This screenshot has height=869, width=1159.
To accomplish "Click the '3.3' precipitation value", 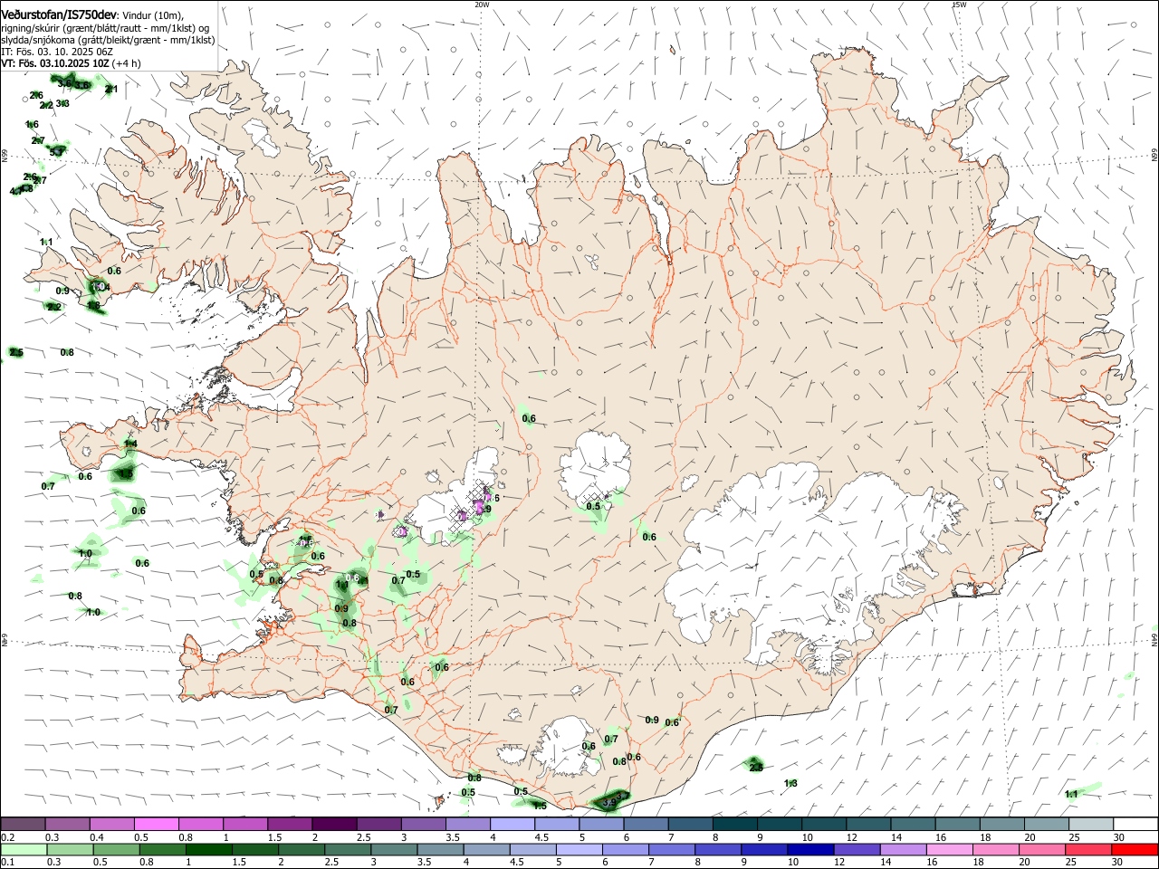I will coord(62,103).
